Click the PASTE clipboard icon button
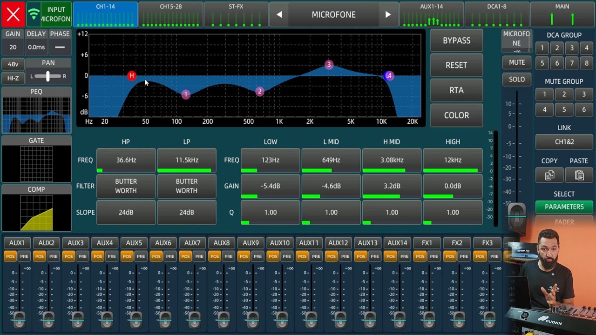This screenshot has height=335, width=596. (579, 175)
